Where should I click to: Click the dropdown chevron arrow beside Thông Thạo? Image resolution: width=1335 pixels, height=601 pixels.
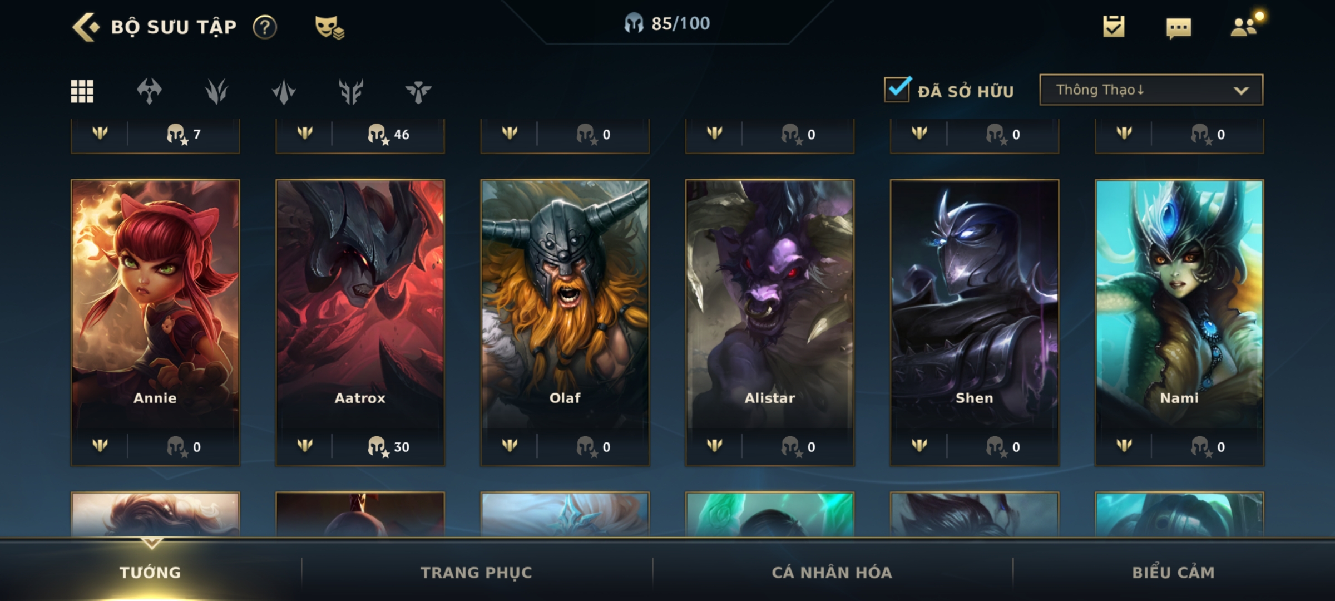(x=1241, y=91)
